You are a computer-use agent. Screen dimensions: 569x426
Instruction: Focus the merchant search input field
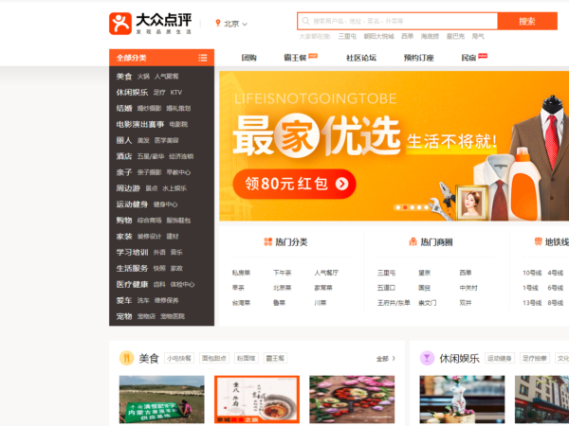coord(397,21)
